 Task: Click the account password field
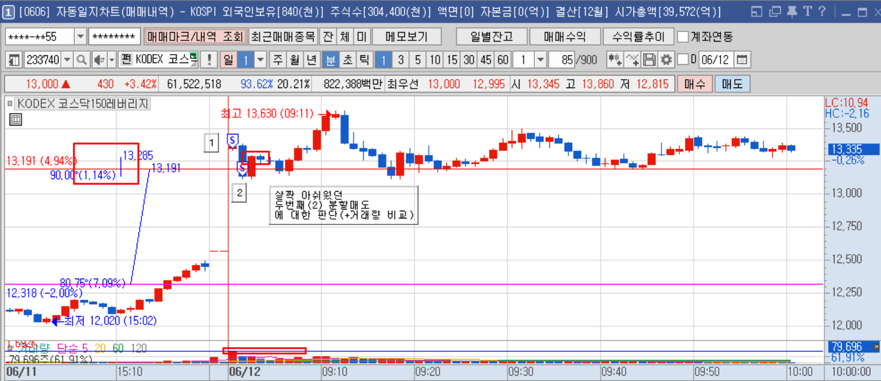click(x=115, y=37)
